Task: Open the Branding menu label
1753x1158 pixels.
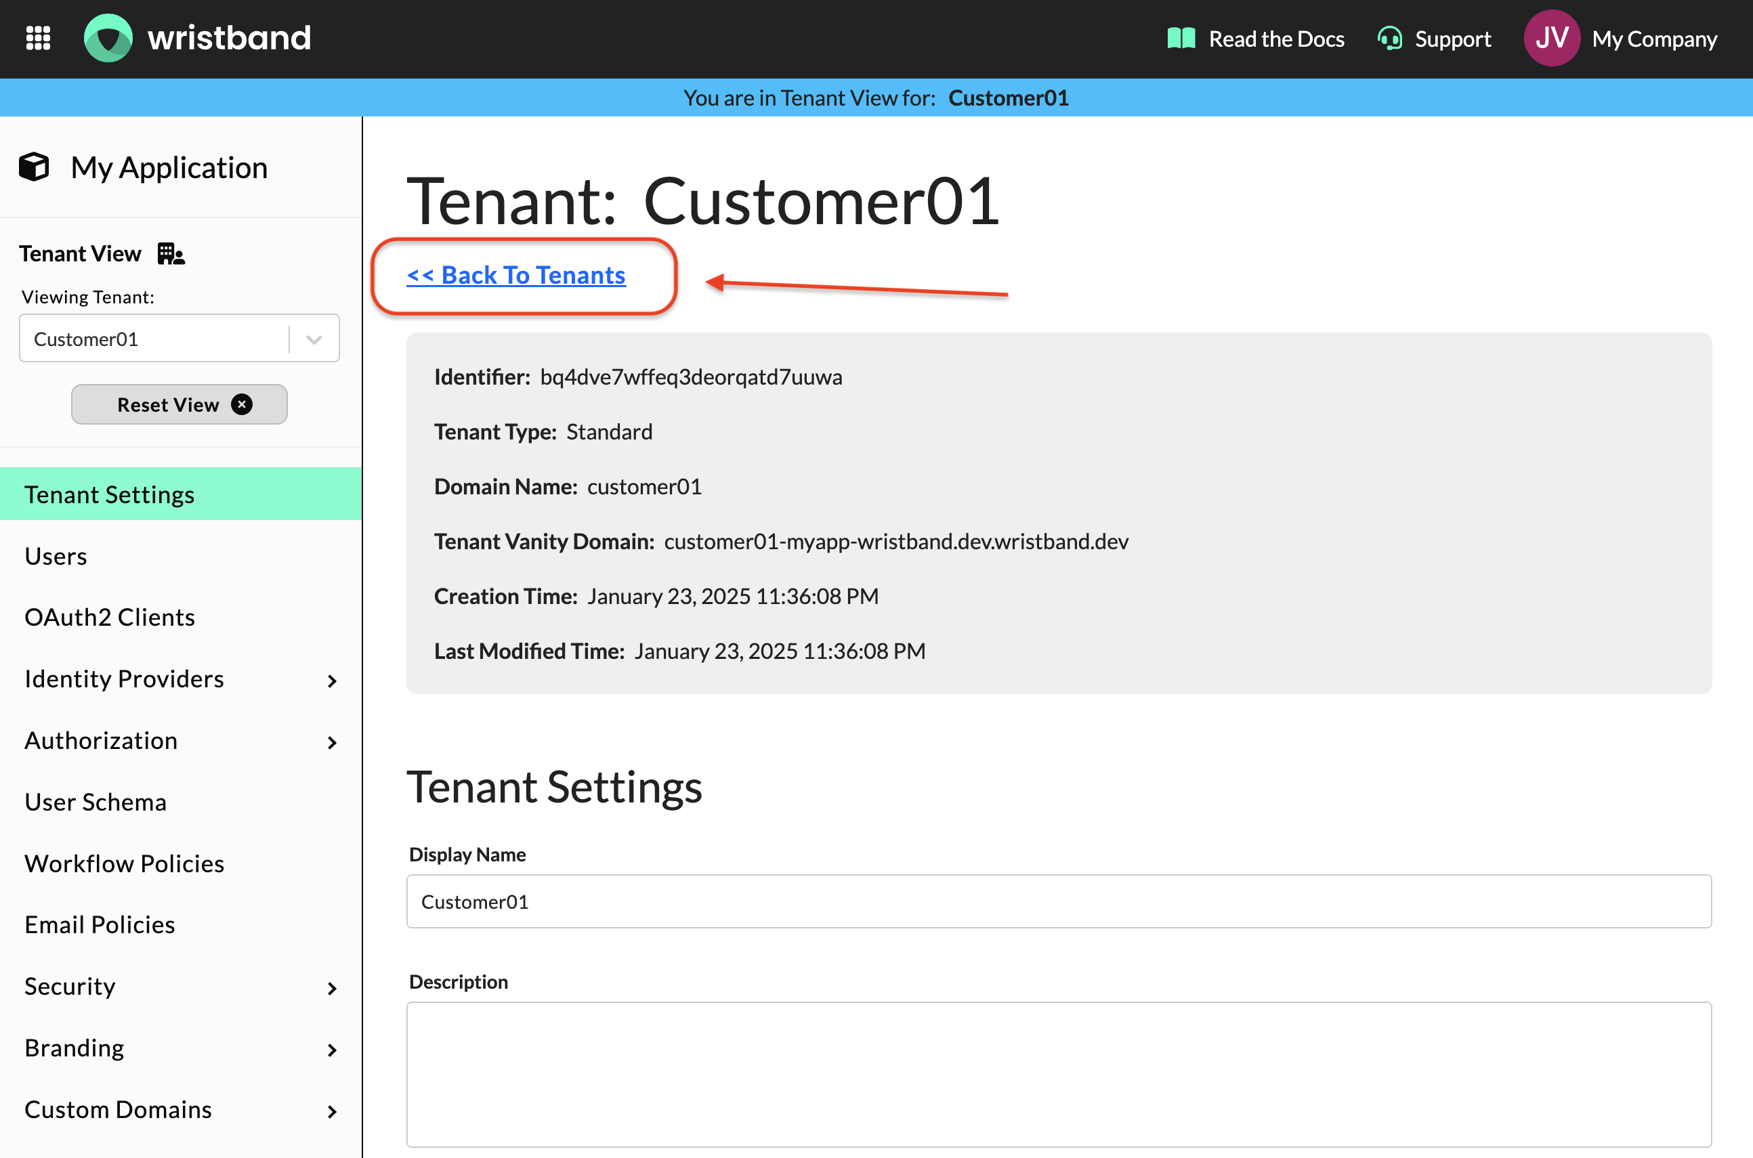Action: pos(75,1048)
